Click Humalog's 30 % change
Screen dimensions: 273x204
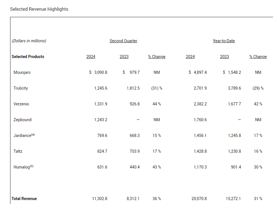(x=258, y=167)
